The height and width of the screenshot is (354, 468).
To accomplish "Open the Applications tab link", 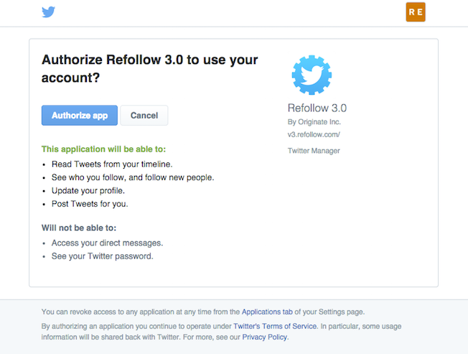I will pyautogui.click(x=267, y=312).
